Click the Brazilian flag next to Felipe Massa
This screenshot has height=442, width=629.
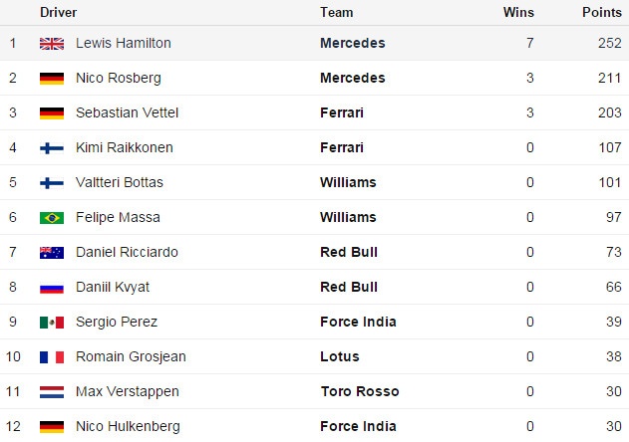52,218
